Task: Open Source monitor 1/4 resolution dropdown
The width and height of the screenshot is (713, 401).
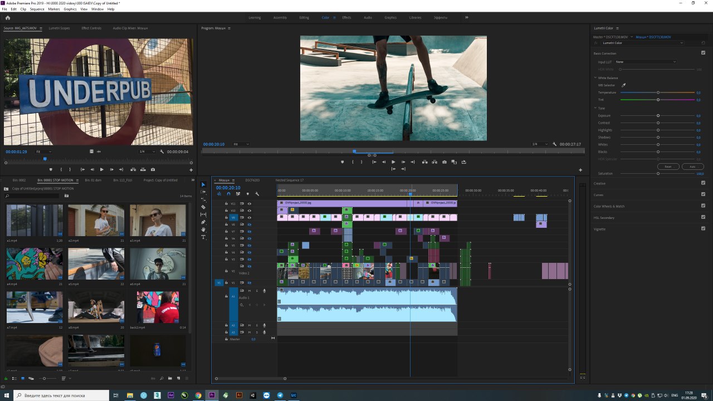Action: pos(148,151)
